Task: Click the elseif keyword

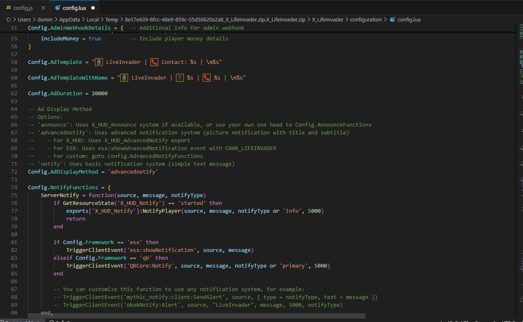Action: [x=63, y=258]
